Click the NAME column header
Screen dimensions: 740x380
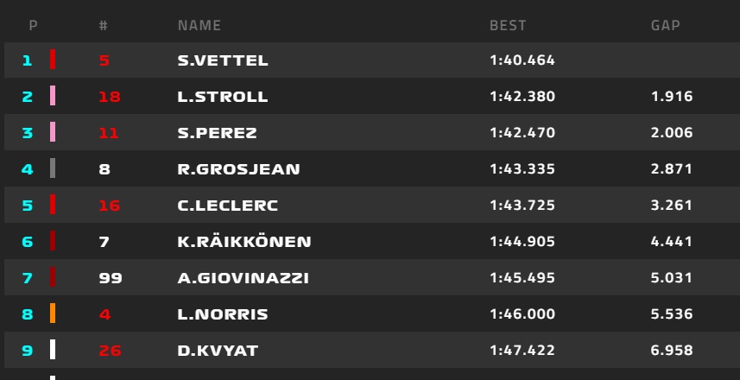coord(199,26)
